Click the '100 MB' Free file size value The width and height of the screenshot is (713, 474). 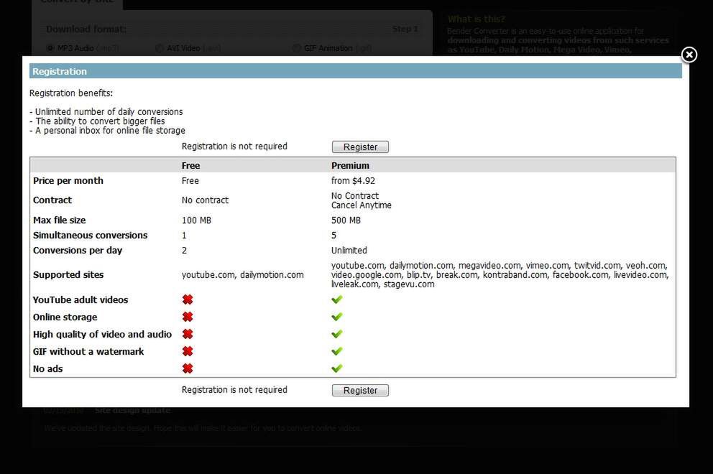pos(196,220)
